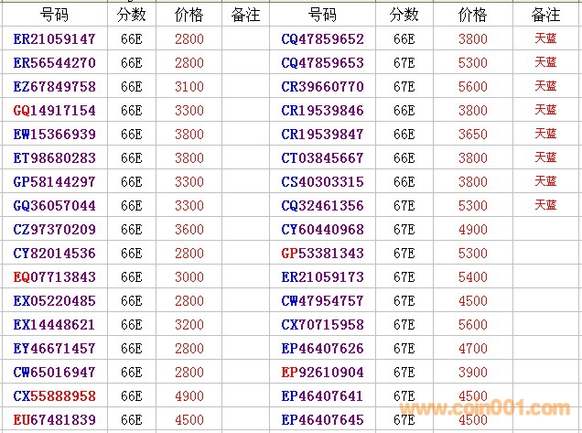Click serial number CQ47859652
Screen dimensions: 582x433
[x=322, y=39]
